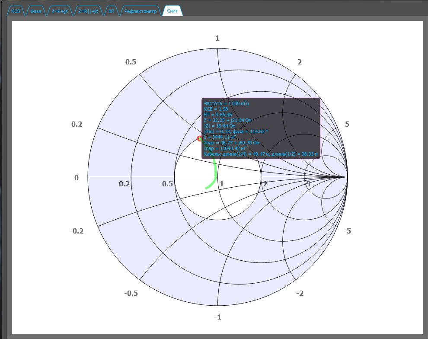Screen dimensions: 428x339
Task: Click the top reactance label 1 above the chart
Action: tap(217, 38)
